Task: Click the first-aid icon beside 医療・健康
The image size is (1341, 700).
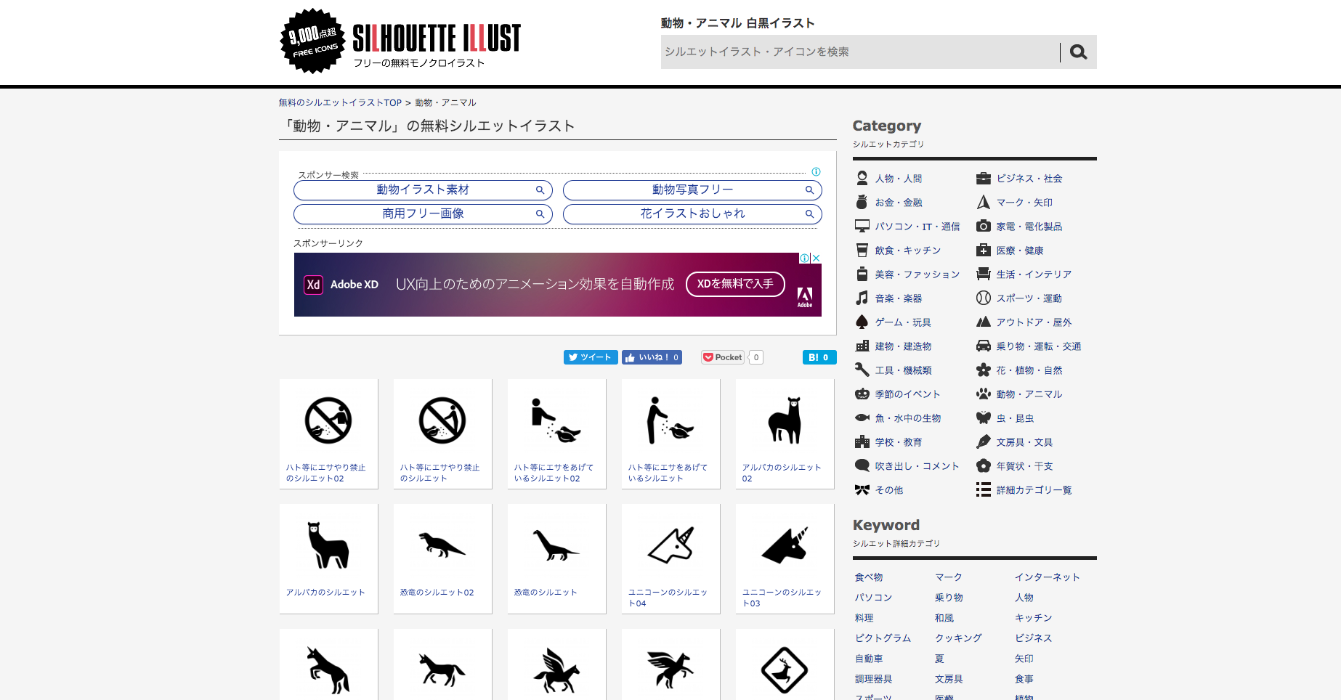Action: (984, 250)
